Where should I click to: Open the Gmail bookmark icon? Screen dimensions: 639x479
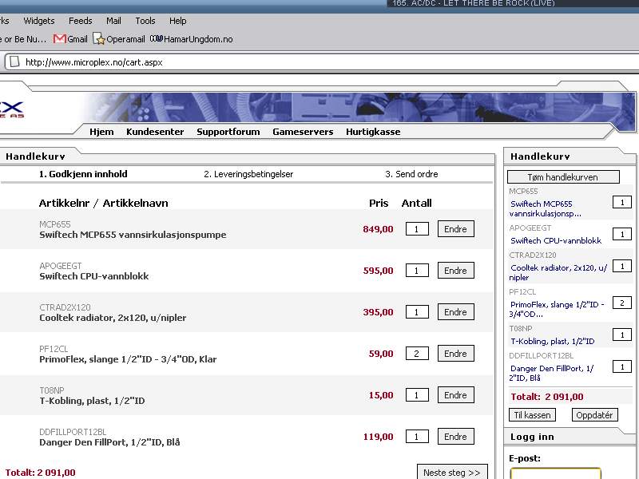[x=59, y=38]
